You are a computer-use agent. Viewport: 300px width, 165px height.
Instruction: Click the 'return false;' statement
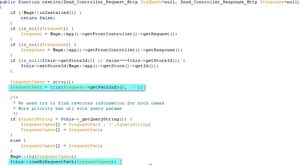coord(38,18)
